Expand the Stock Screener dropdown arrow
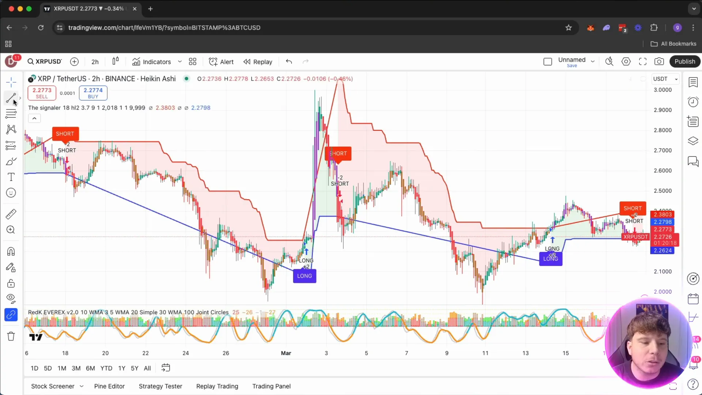This screenshot has width=702, height=395. coord(82,386)
